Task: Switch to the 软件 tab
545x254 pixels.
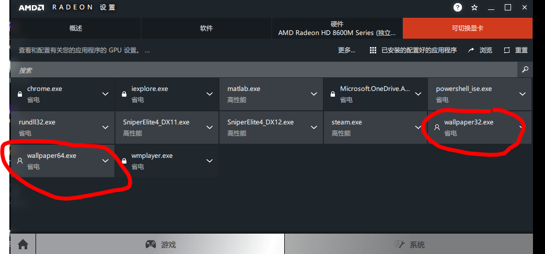Action: [x=206, y=29]
